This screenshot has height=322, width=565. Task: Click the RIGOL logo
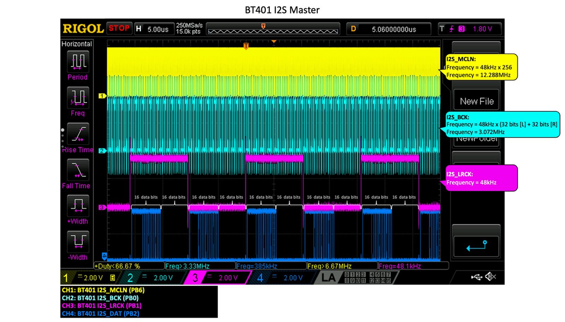coord(83,29)
